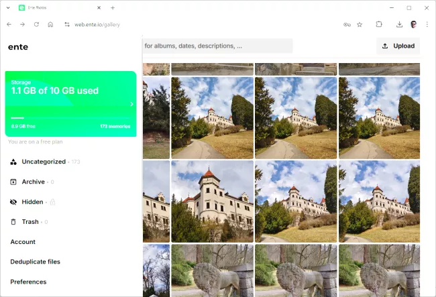Open Preferences from the sidebar
436x297 pixels.
[28, 282]
